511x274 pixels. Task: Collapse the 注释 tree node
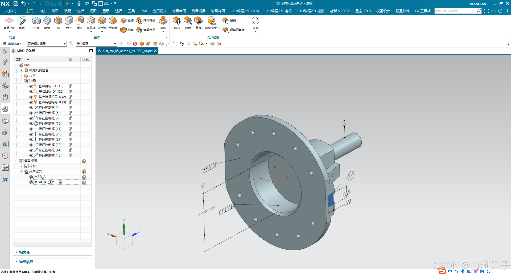click(x=22, y=81)
